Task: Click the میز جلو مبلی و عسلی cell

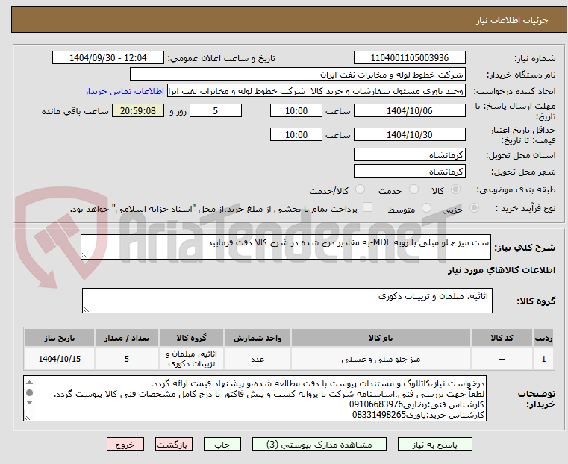Action: (381, 359)
